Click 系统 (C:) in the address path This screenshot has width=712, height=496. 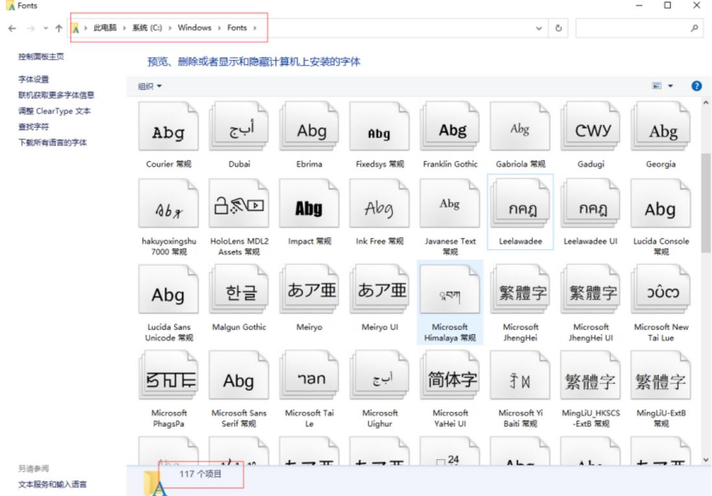pos(147,28)
